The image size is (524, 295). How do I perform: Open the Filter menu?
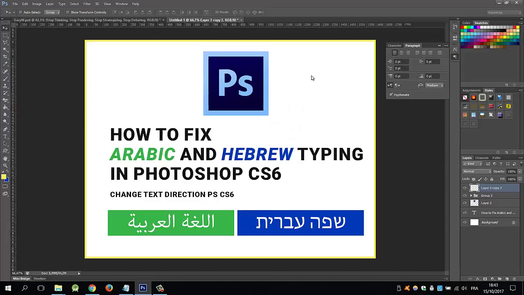coord(87,4)
